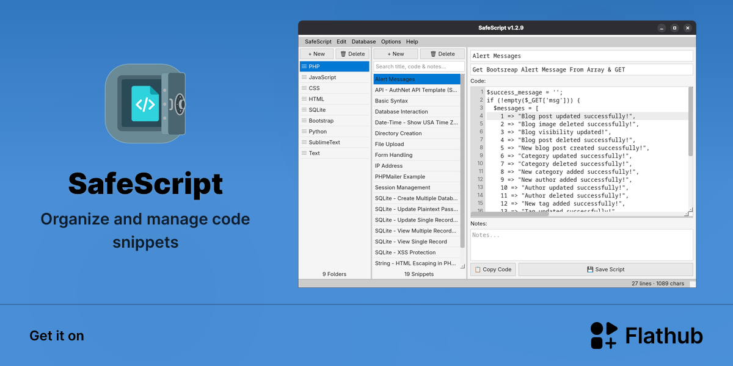Click the Python folder handle icon
733x366 pixels.
click(x=304, y=131)
